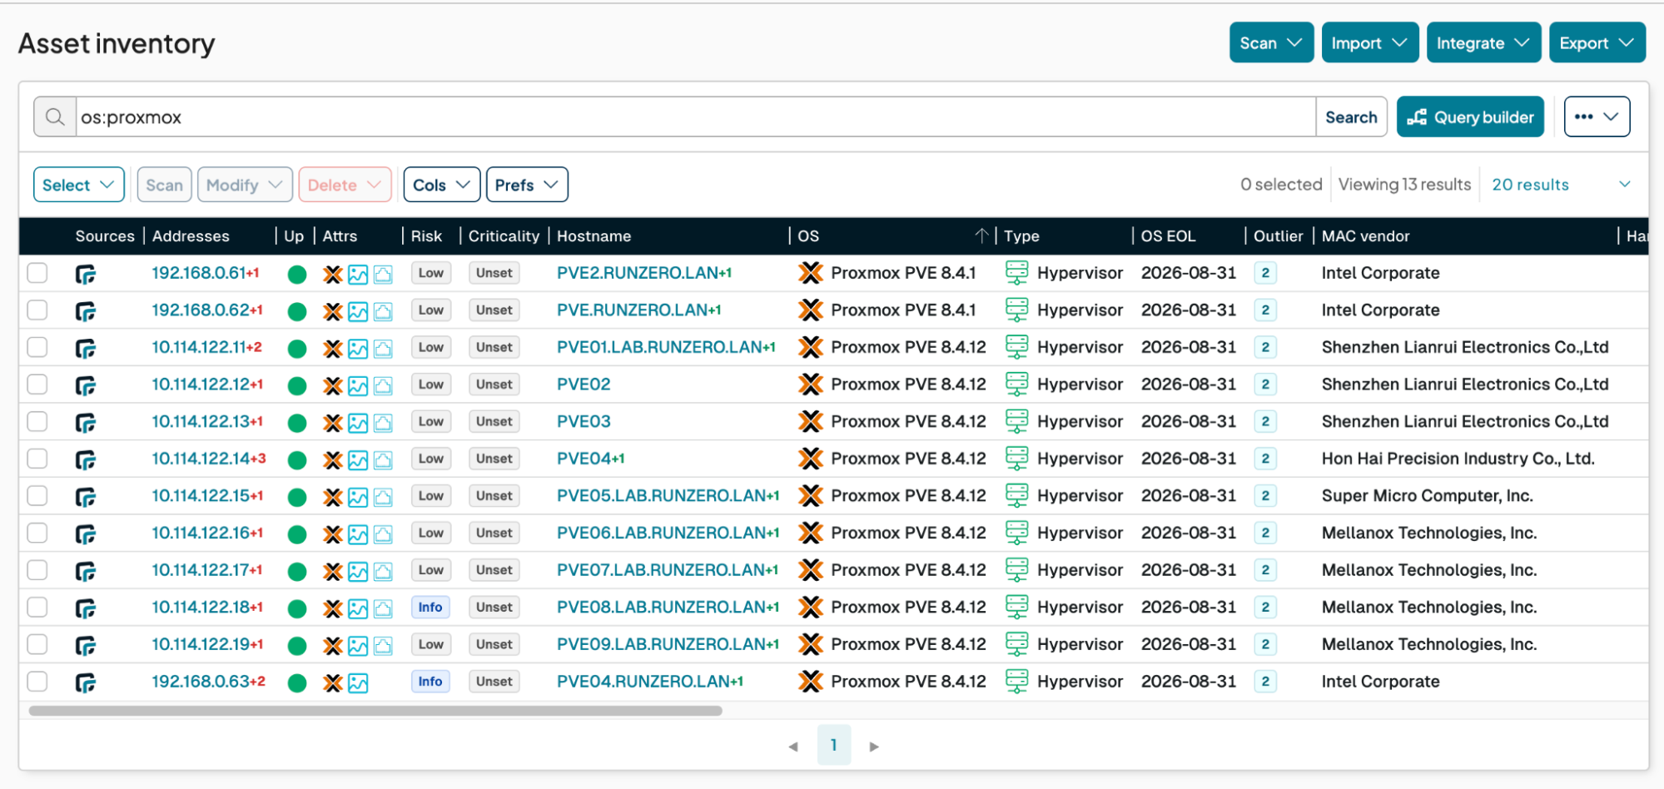The image size is (1664, 789).
Task: Open the Export dropdown
Action: pyautogui.click(x=1596, y=43)
